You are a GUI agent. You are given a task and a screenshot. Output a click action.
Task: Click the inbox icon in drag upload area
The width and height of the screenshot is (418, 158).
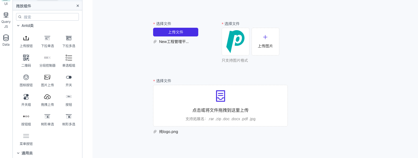(220, 96)
